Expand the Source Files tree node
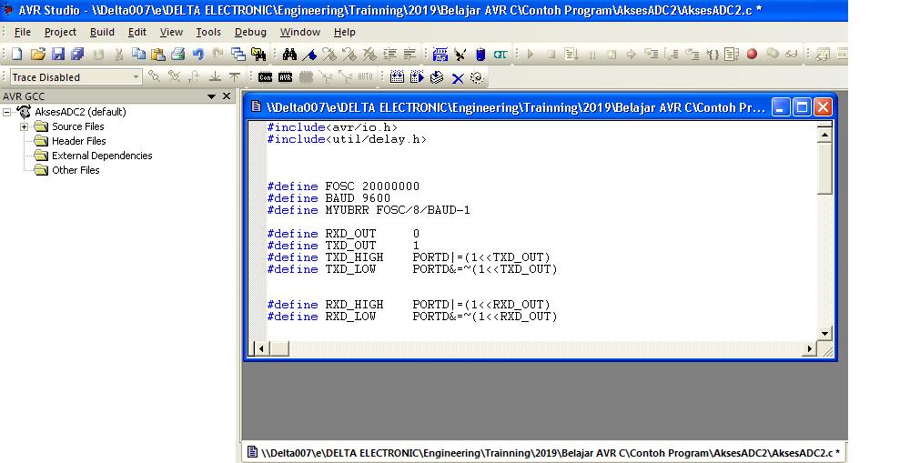The width and height of the screenshot is (900, 463). 25,126
